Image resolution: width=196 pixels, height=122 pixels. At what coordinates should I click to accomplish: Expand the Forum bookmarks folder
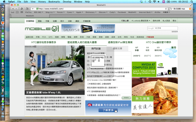pos(61,12)
